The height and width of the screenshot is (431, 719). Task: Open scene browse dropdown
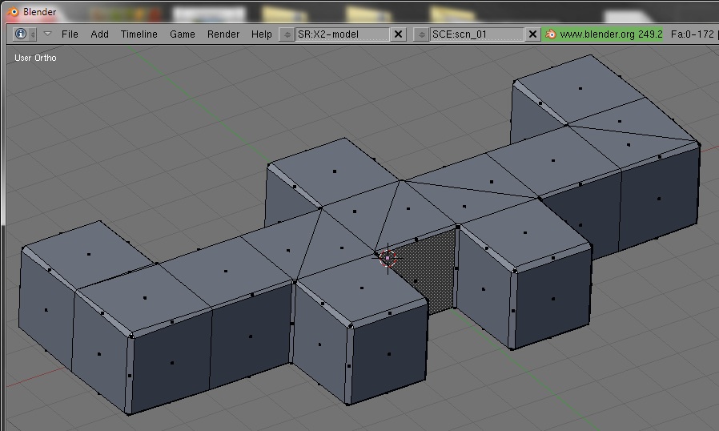pos(421,34)
